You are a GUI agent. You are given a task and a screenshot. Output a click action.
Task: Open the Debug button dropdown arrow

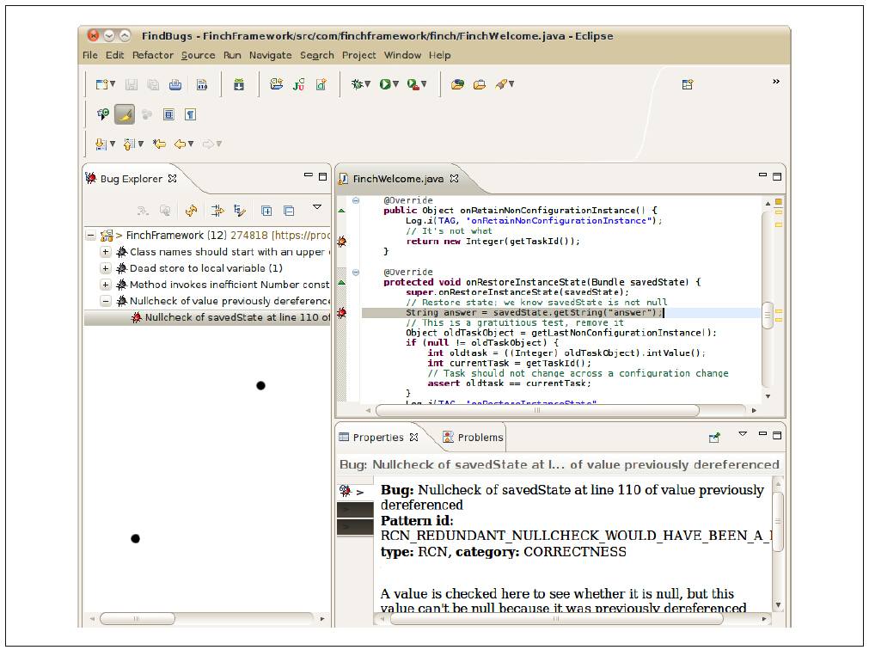point(367,84)
